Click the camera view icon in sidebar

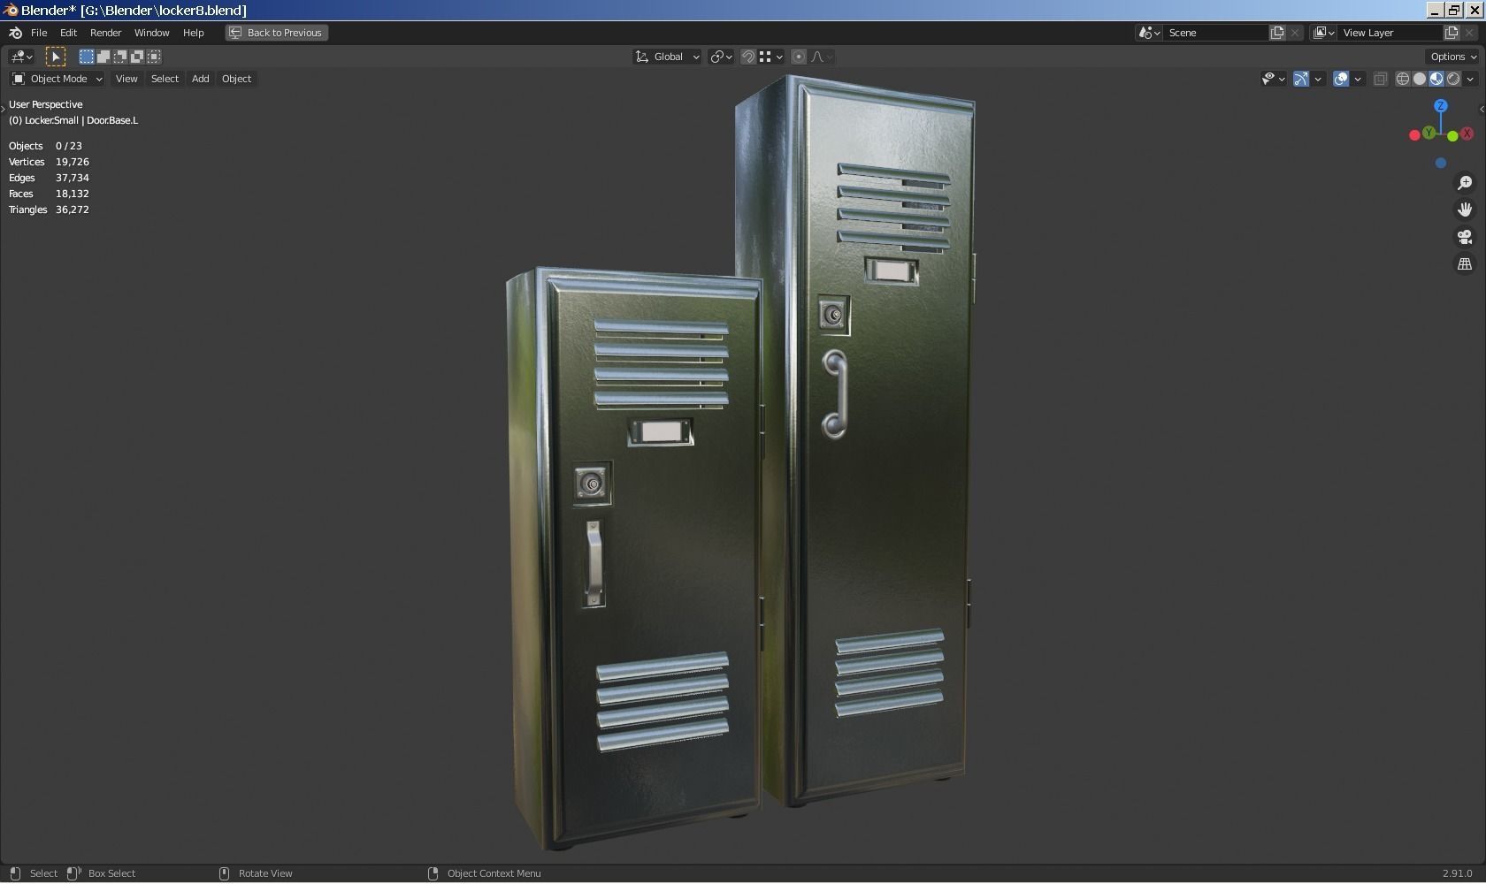pos(1465,237)
